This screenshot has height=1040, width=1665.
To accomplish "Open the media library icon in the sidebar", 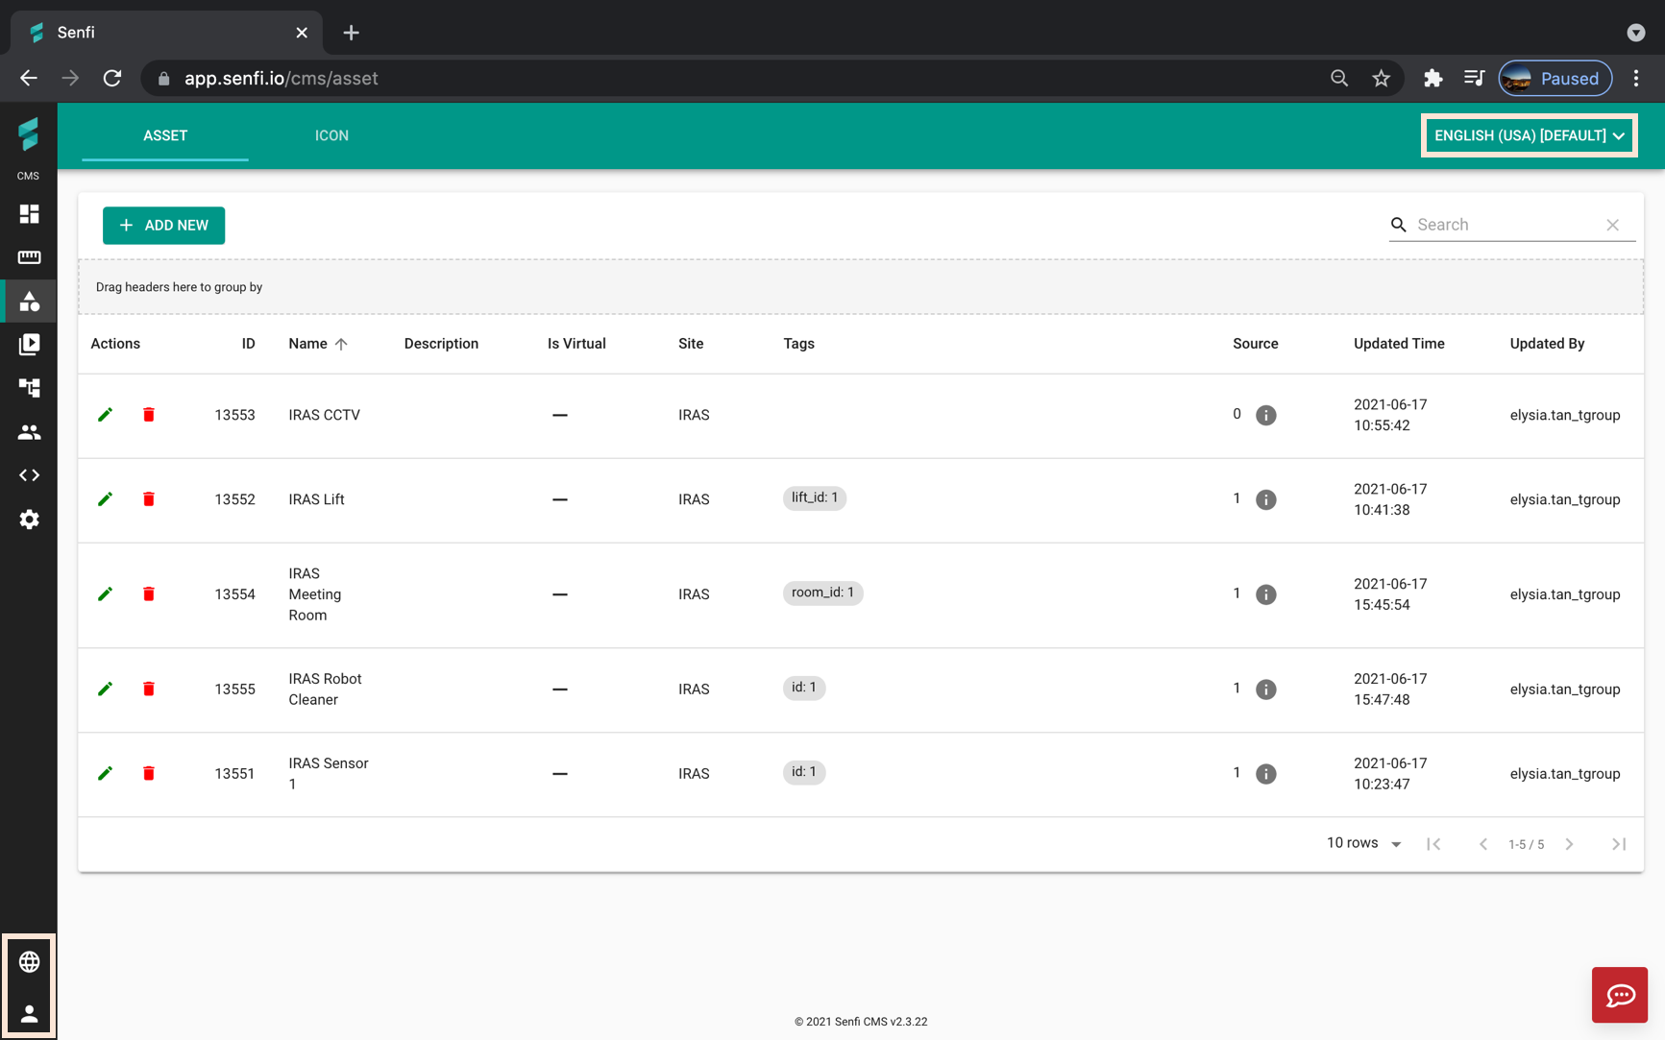I will tap(29, 344).
